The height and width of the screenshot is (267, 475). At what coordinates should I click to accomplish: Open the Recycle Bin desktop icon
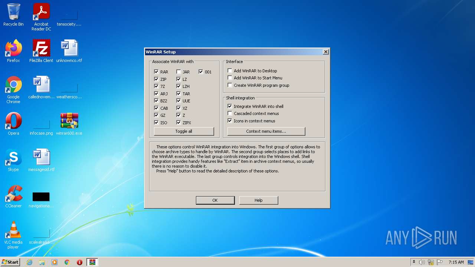pos(13,15)
